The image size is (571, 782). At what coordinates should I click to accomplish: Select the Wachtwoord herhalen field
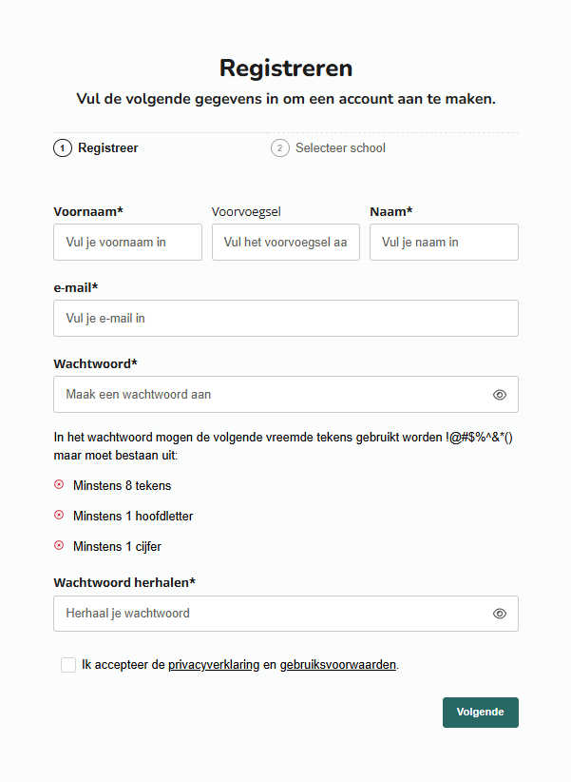tap(271, 614)
